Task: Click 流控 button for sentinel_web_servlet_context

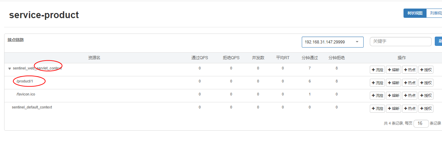Action: point(377,70)
